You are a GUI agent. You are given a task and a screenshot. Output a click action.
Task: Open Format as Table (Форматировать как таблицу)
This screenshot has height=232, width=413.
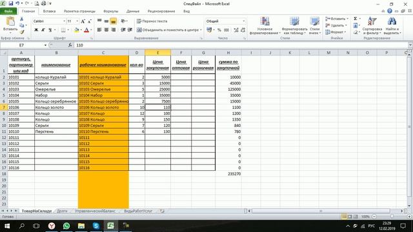point(294,26)
